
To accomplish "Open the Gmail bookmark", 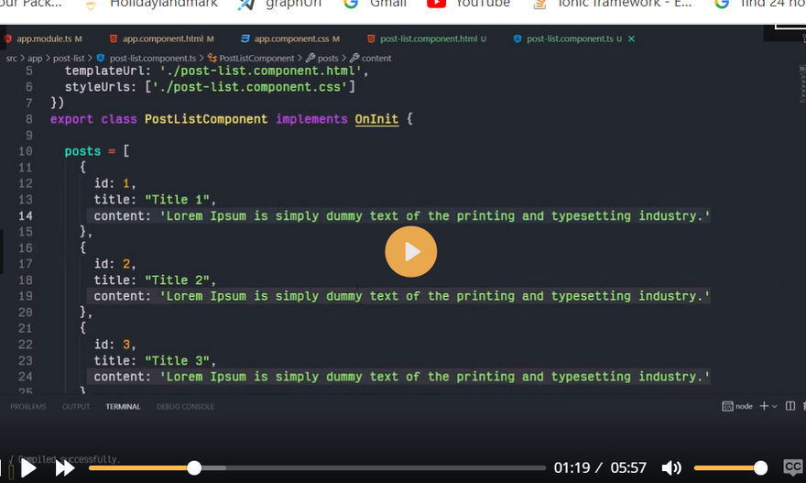I will (x=376, y=4).
